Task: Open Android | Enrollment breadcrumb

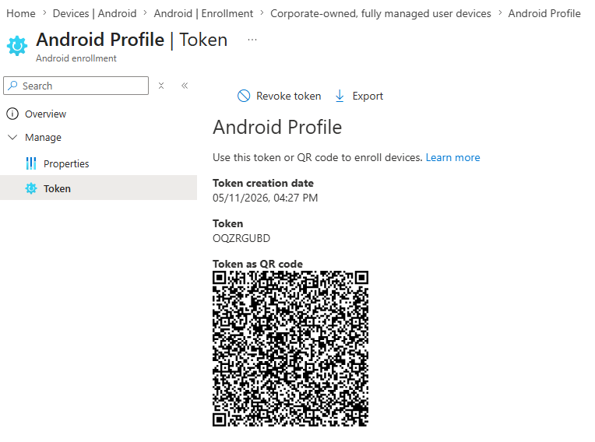Action: pos(203,13)
